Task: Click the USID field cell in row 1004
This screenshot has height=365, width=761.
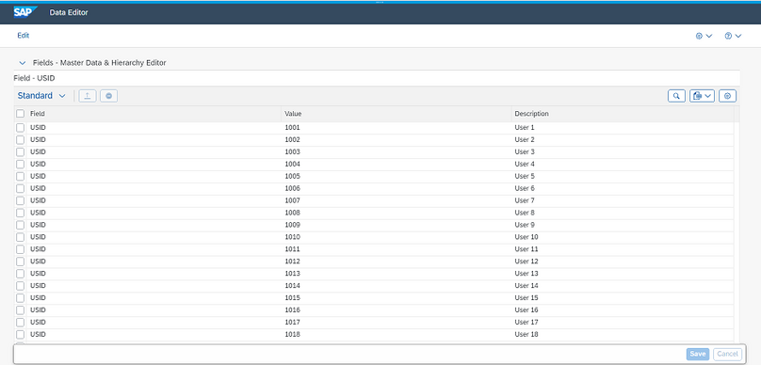Action: point(38,164)
